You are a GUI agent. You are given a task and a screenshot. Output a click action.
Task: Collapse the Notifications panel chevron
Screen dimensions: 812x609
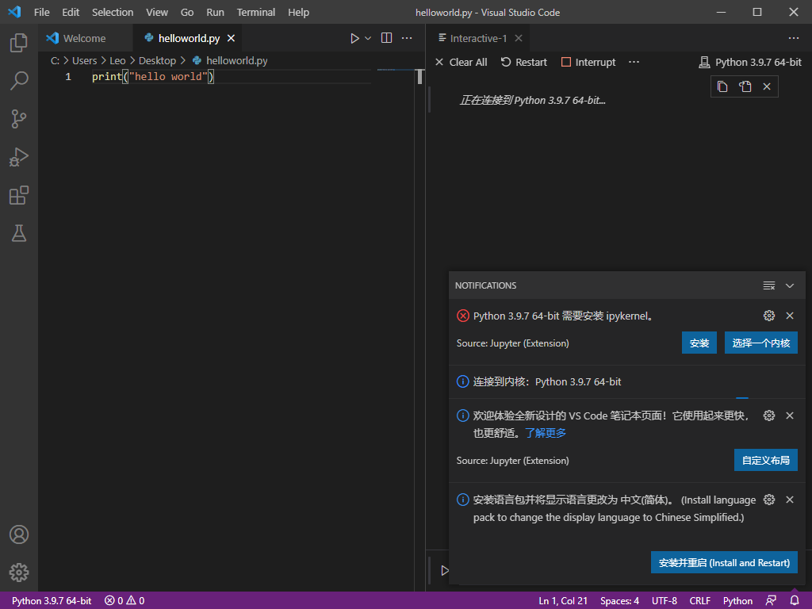point(790,285)
